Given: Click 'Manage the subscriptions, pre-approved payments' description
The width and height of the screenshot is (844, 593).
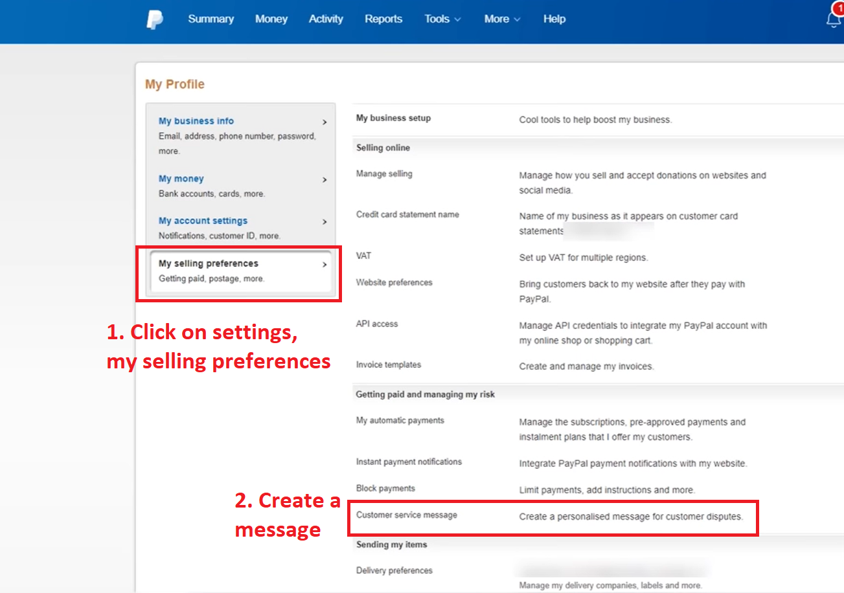Looking at the screenshot, I should [632, 429].
